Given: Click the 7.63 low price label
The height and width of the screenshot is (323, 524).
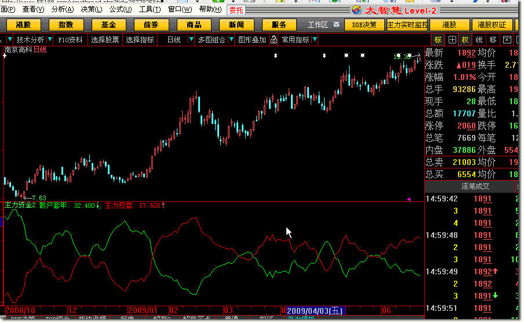Looking at the screenshot, I should (39, 198).
